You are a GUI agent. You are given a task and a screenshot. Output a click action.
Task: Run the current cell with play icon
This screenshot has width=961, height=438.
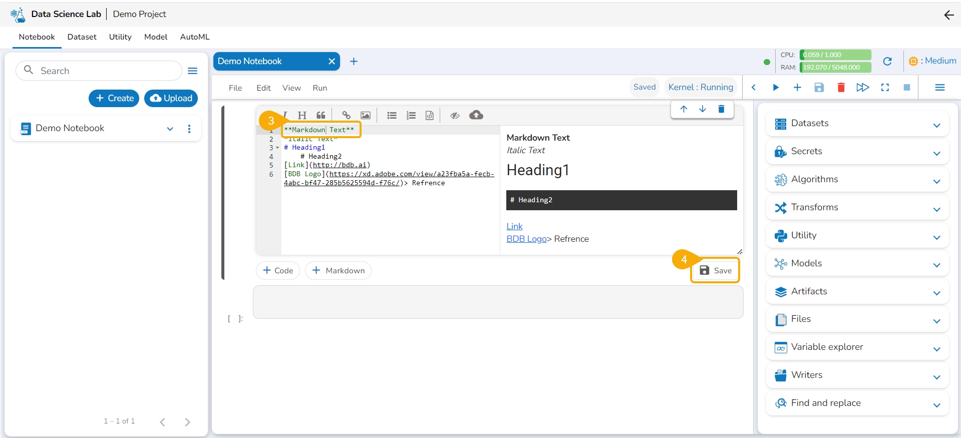coord(776,88)
